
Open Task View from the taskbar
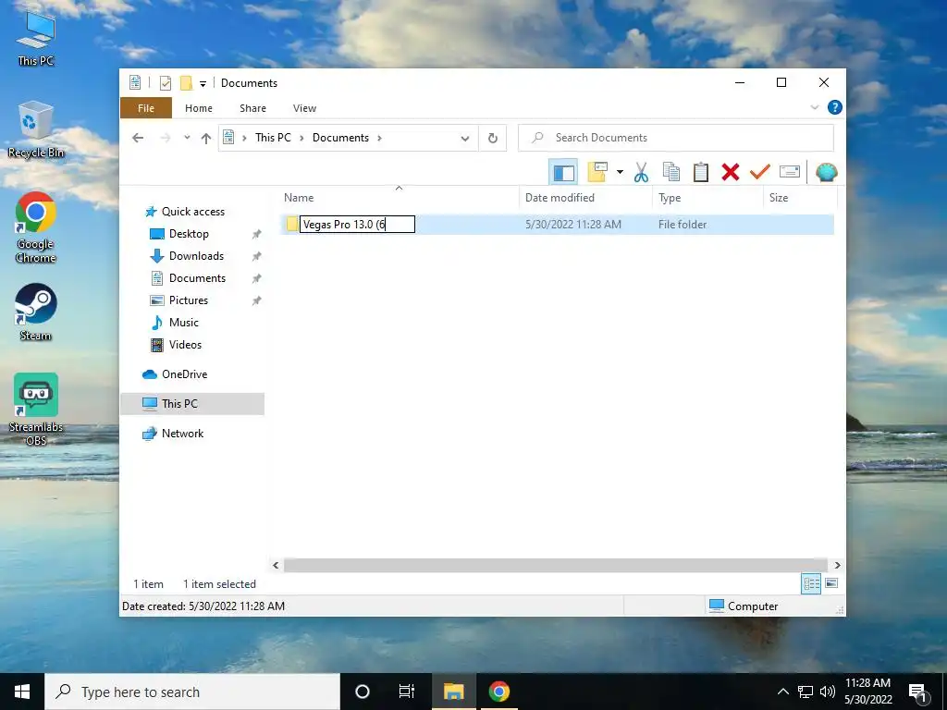coord(407,692)
